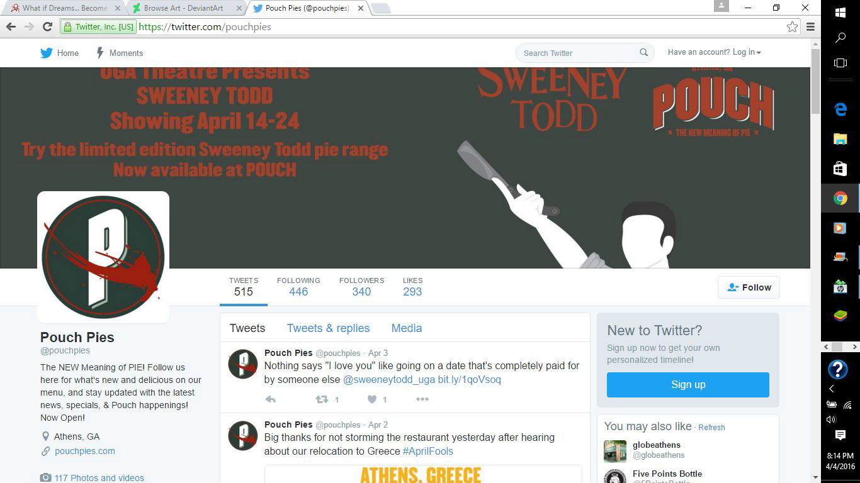
Task: Click the Pouch Pies profile picture
Action: pos(103,257)
